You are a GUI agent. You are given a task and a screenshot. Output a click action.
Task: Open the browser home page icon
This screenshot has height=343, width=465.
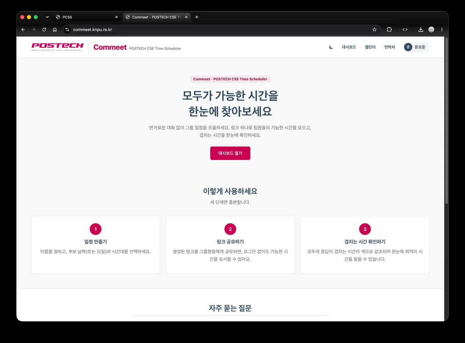click(x=55, y=30)
